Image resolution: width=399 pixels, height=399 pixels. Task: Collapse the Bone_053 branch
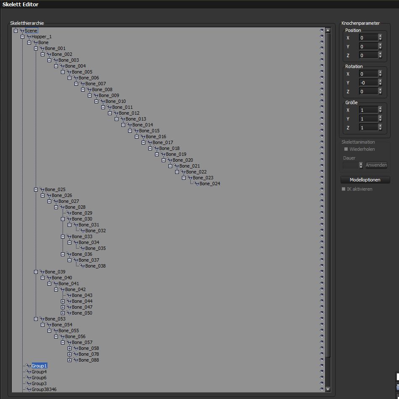[36, 319]
